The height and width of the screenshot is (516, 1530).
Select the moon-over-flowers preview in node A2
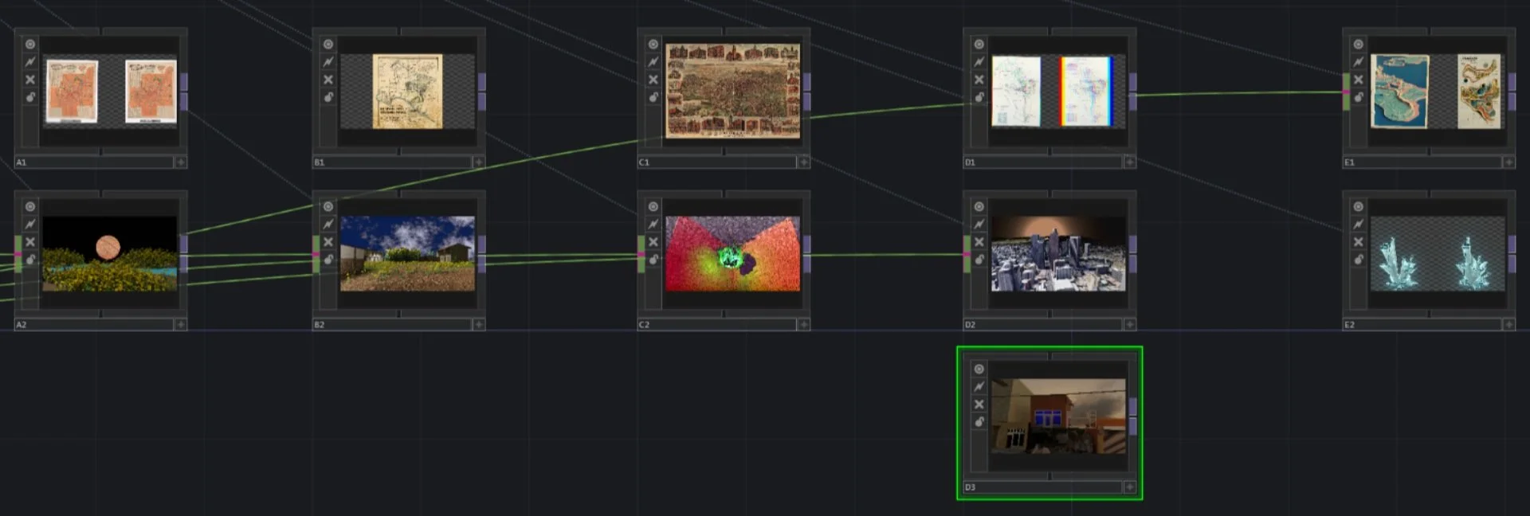click(x=110, y=254)
